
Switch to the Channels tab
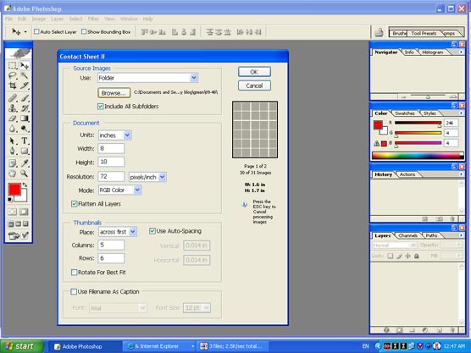tap(407, 235)
